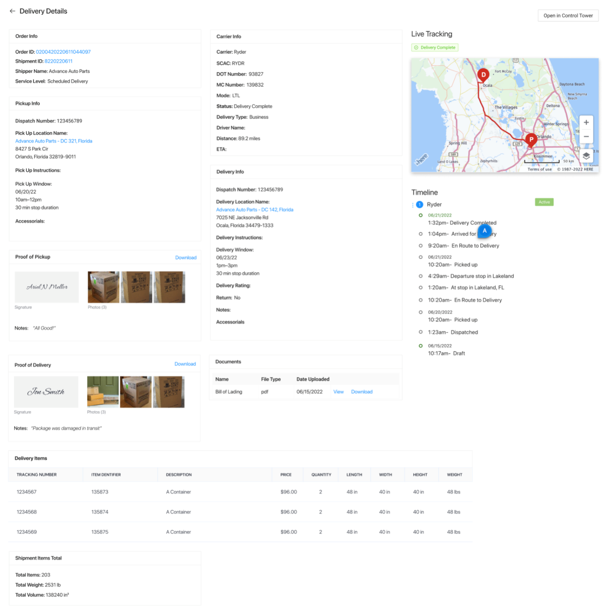Open pickup location DC 321, Florida link
This screenshot has height=611, width=607.
[x=54, y=141]
